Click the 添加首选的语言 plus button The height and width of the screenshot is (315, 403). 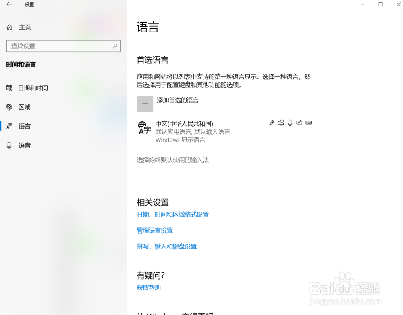[x=145, y=104]
